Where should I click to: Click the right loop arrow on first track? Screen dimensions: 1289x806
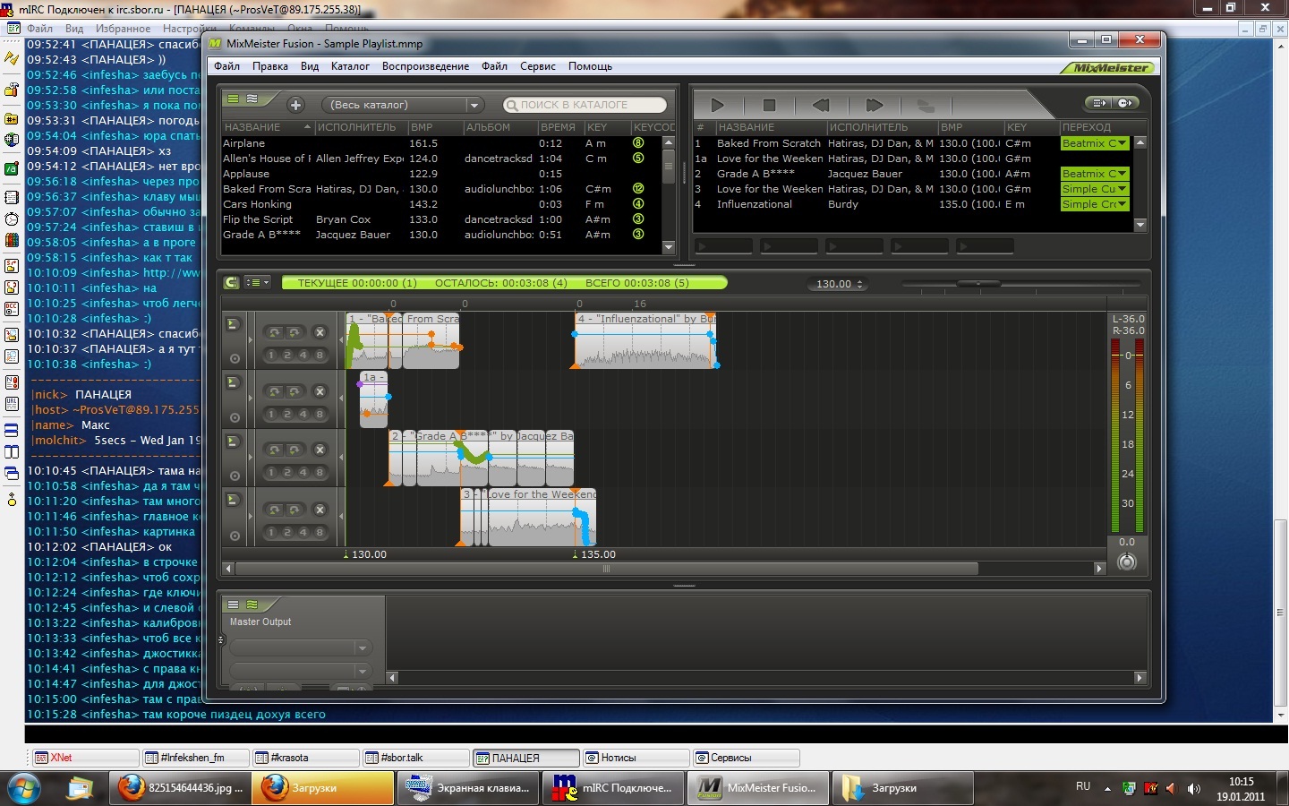click(x=294, y=332)
